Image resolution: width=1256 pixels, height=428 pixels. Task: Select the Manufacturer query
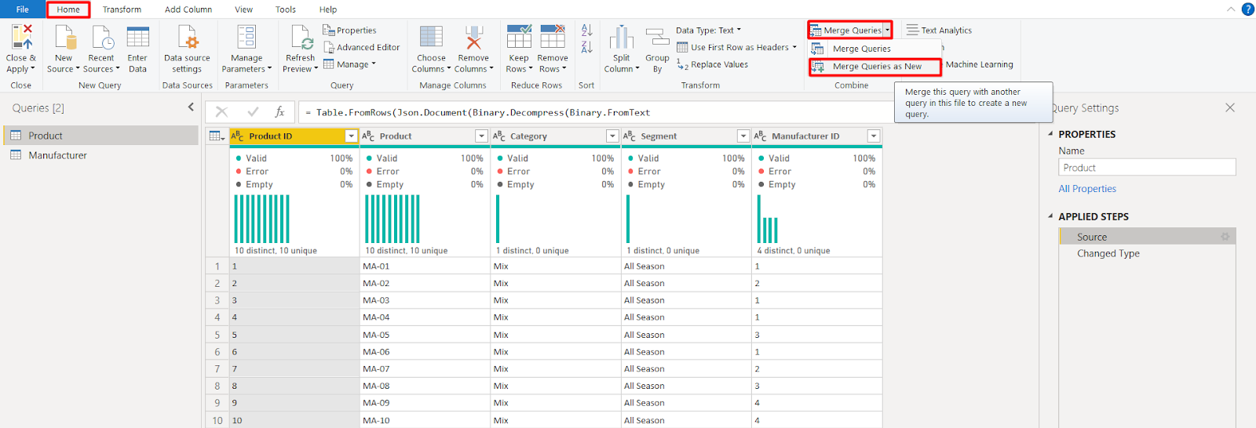(x=57, y=155)
